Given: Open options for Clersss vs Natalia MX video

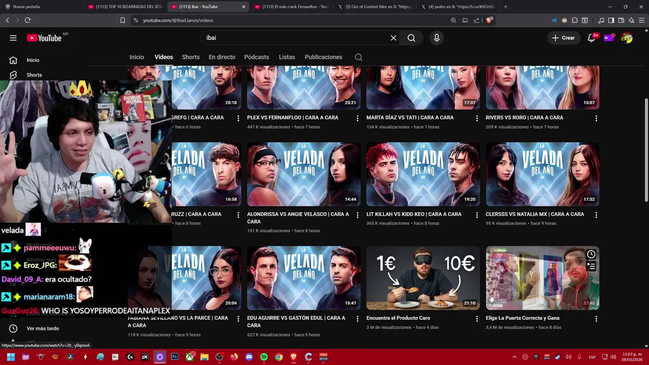Looking at the screenshot, I should pos(596,215).
